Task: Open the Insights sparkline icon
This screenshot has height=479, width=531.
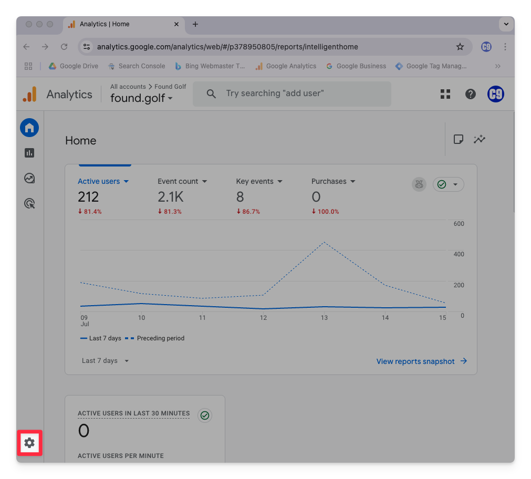Action: (479, 139)
